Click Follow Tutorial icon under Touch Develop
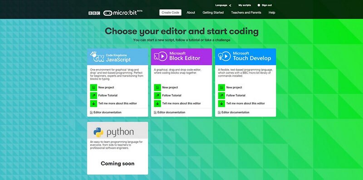 [x=221, y=95]
